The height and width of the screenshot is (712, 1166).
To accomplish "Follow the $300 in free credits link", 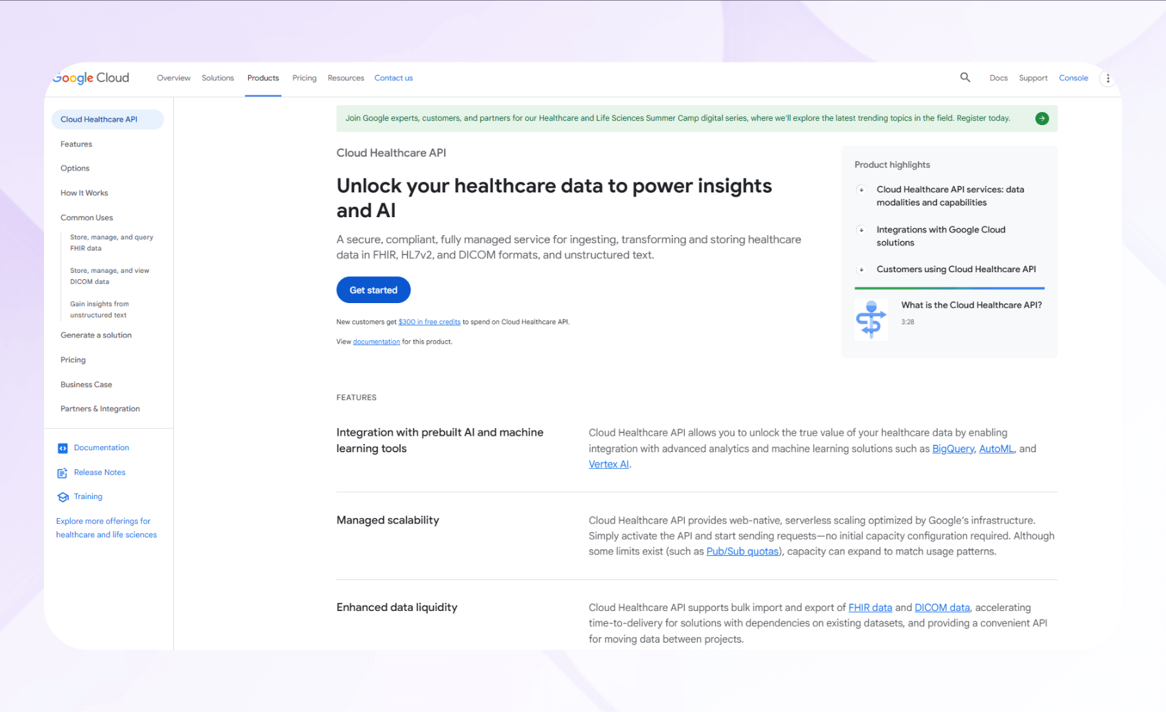I will (430, 322).
